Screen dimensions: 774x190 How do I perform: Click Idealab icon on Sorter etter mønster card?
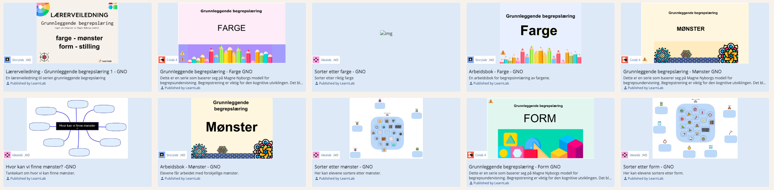coord(316,155)
